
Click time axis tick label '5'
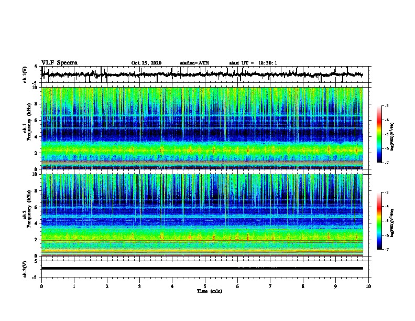205,286
